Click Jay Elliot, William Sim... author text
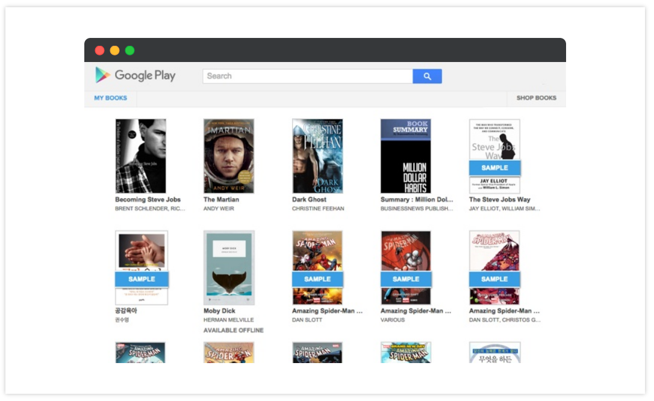The image size is (654, 401). point(505,208)
